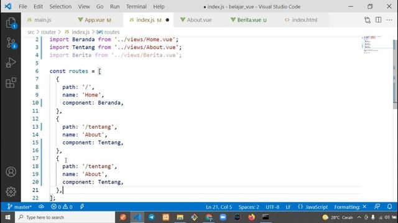Split the editor to the right
The height and width of the screenshot is (223, 398).
378,20
